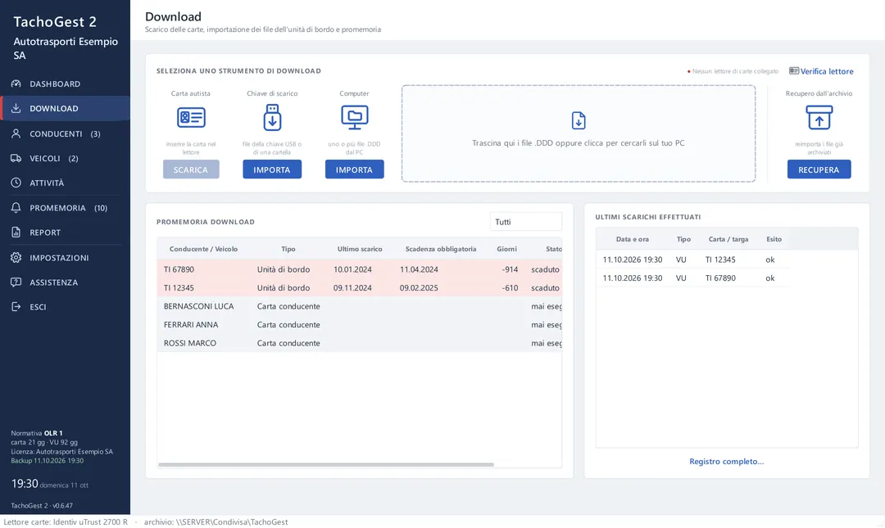This screenshot has width=885, height=528.
Task: Click TI 67890 in Ultimi scarichi list
Action: tap(720, 278)
